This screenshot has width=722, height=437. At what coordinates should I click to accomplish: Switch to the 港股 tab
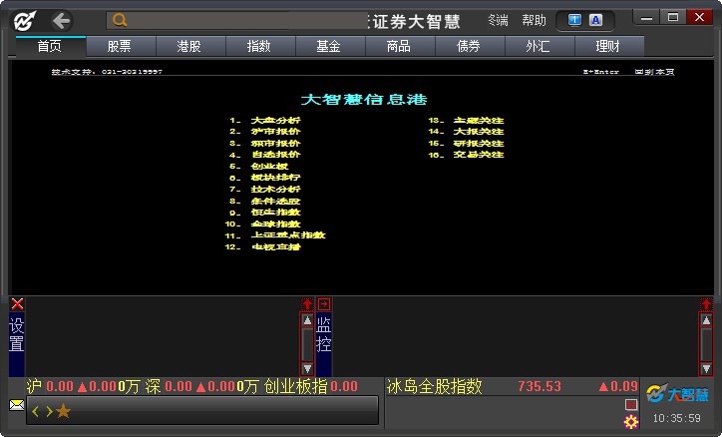189,46
